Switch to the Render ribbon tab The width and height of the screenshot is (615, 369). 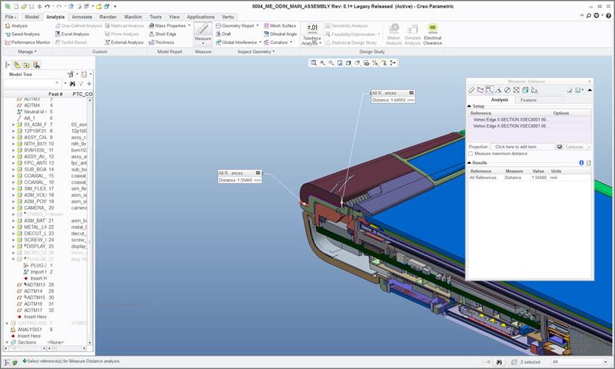(x=108, y=17)
